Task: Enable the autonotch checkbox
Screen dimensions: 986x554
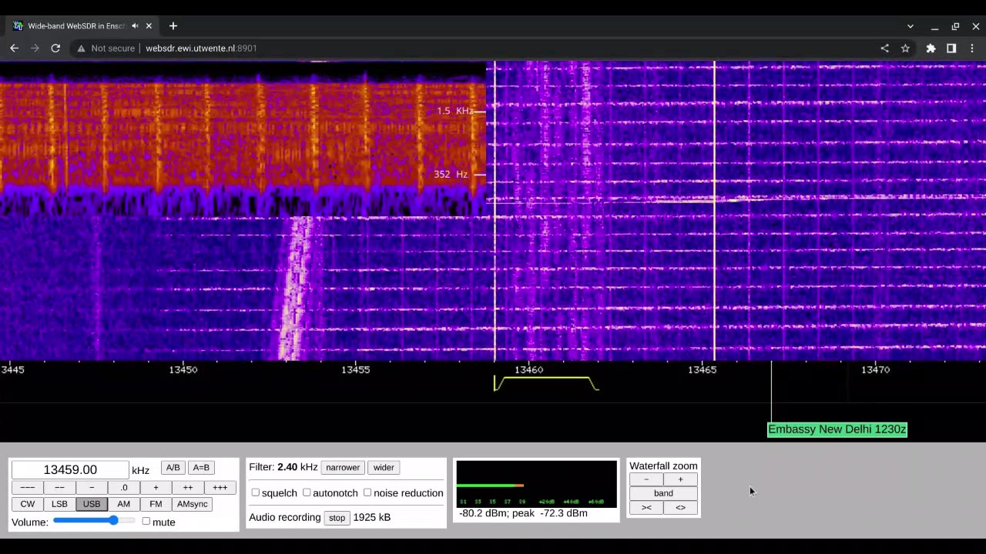Action: (307, 492)
